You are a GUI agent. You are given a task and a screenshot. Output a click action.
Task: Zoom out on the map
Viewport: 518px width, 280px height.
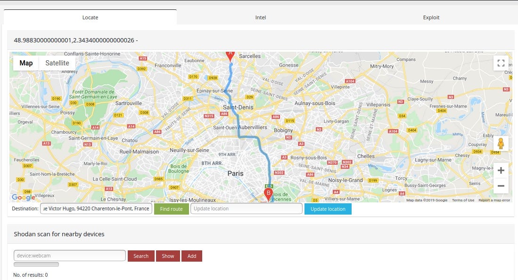point(501,186)
